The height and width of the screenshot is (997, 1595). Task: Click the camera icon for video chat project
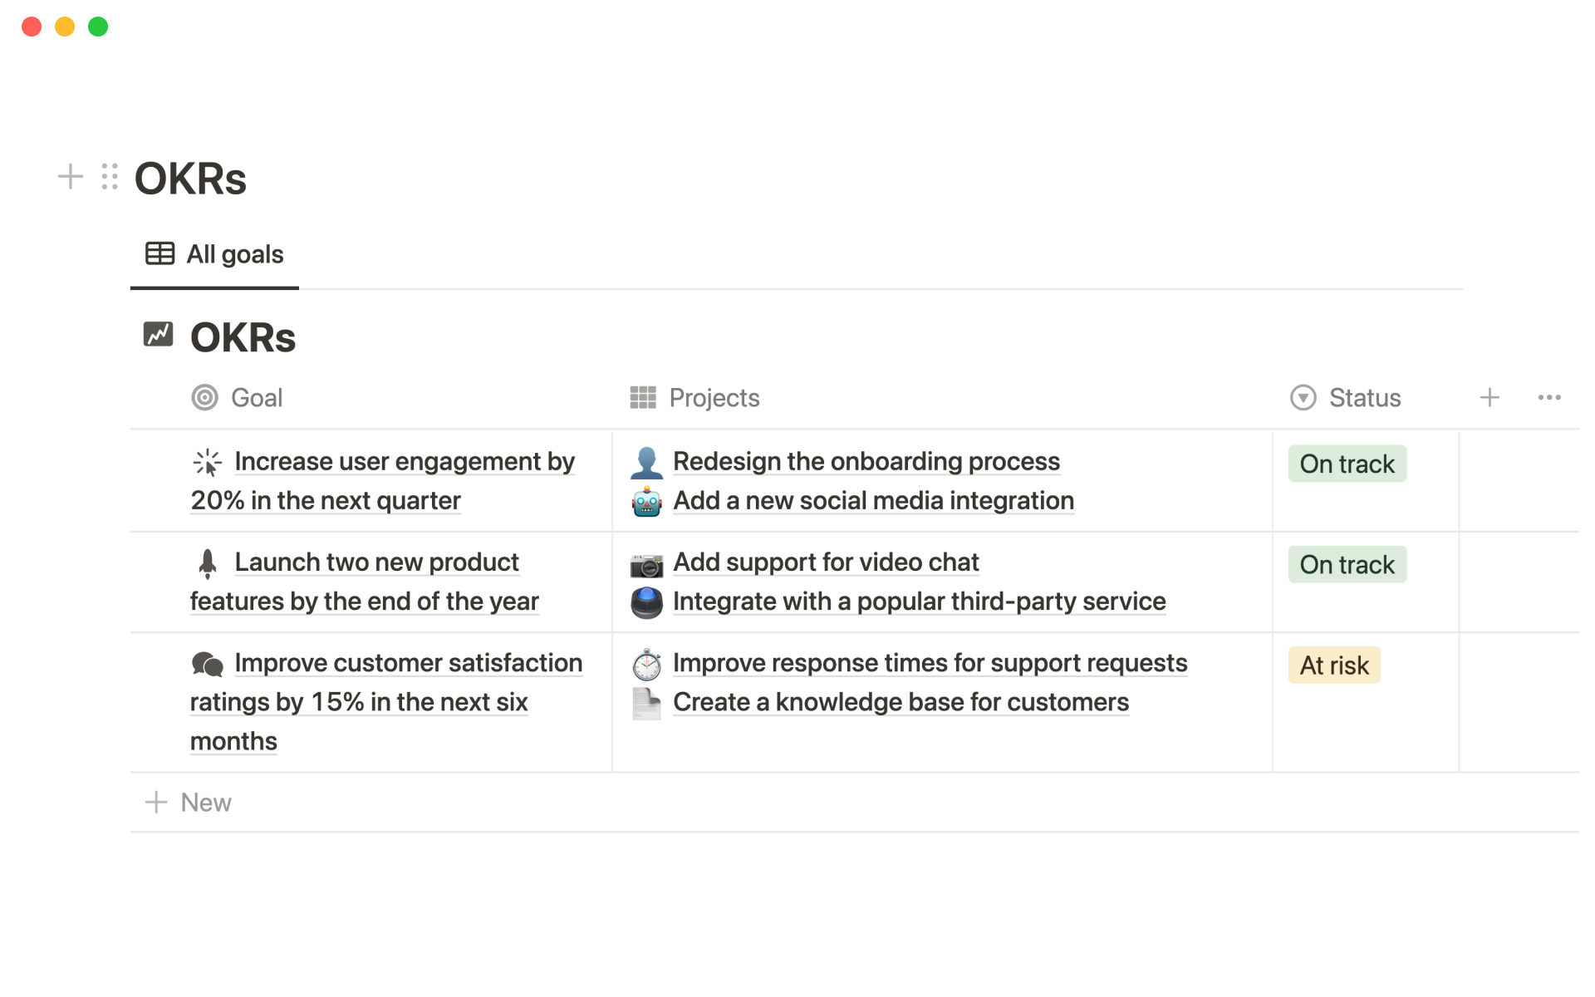pos(646,564)
